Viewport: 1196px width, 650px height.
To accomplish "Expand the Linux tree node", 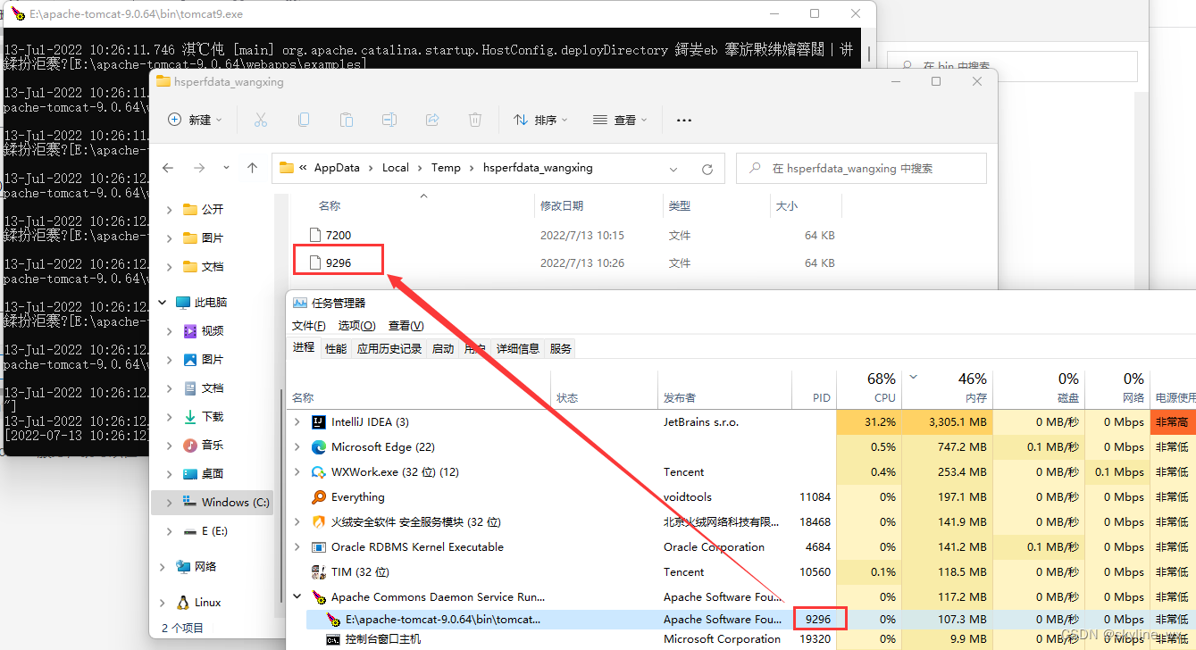I will (x=162, y=603).
